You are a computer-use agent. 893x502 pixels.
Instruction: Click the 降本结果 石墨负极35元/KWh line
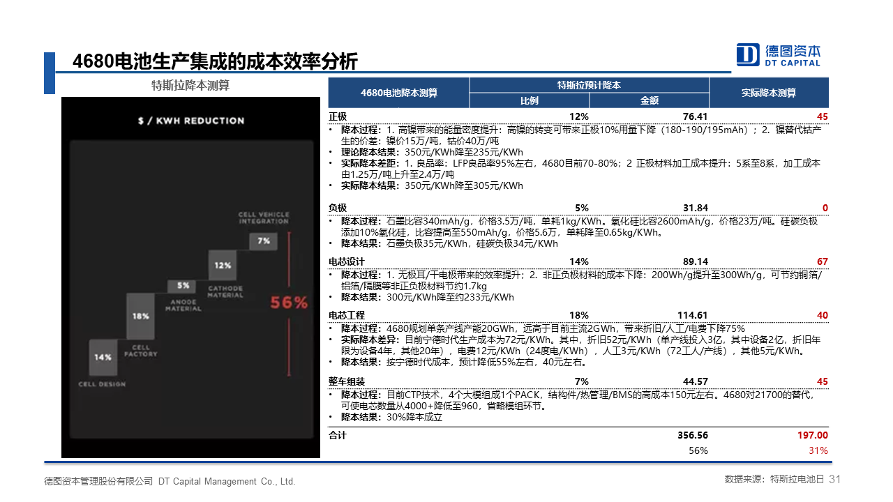[x=449, y=243]
